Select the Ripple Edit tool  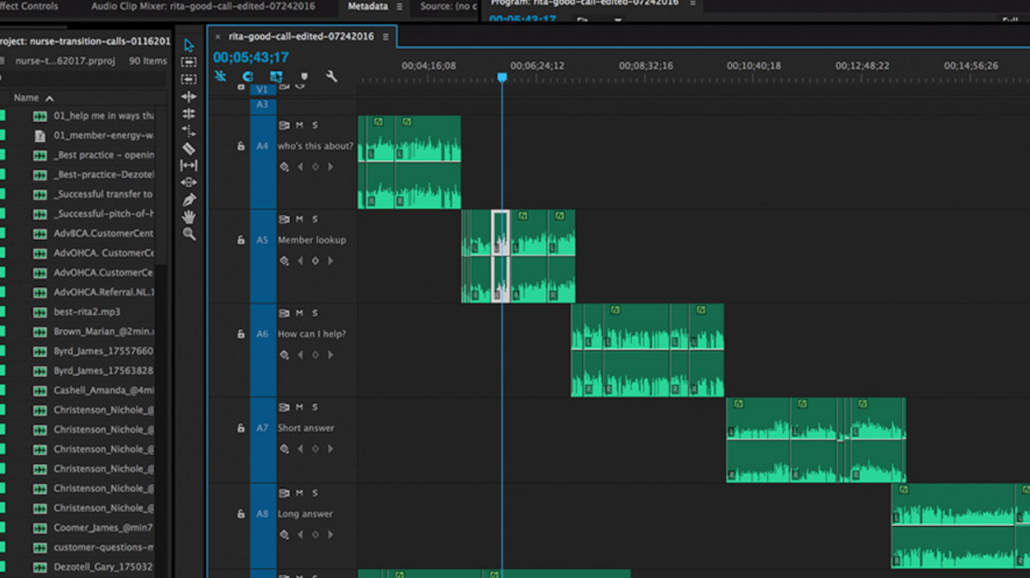tap(189, 96)
